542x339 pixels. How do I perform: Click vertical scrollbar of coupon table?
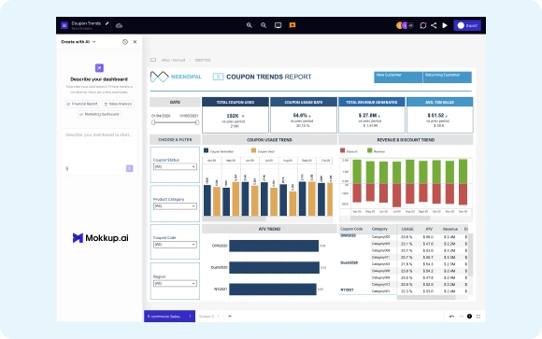point(470,255)
